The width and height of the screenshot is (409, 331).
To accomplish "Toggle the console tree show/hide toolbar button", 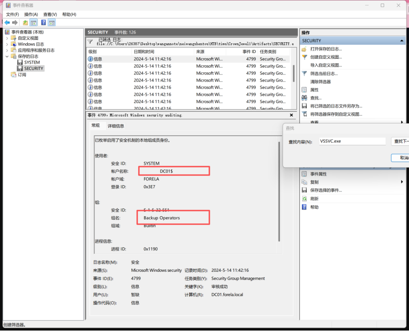I will coord(34,22).
